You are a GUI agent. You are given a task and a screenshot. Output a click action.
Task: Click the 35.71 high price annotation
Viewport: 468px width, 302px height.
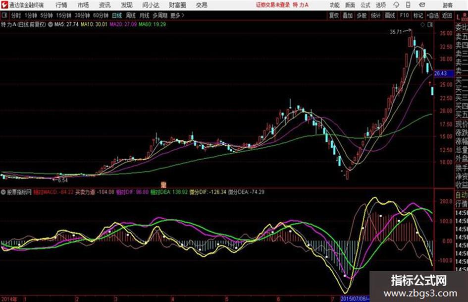point(396,32)
